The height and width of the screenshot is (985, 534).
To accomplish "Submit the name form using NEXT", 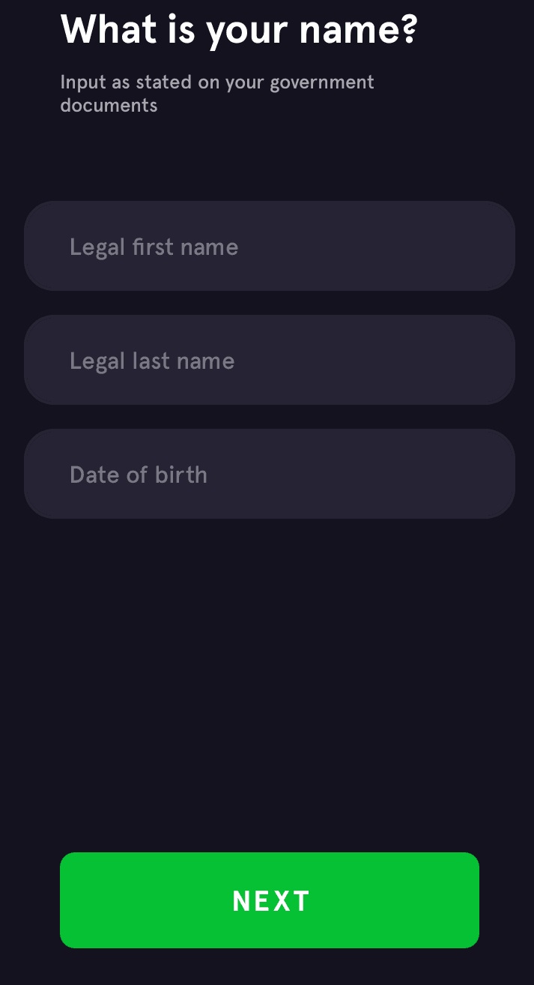I will coord(270,900).
